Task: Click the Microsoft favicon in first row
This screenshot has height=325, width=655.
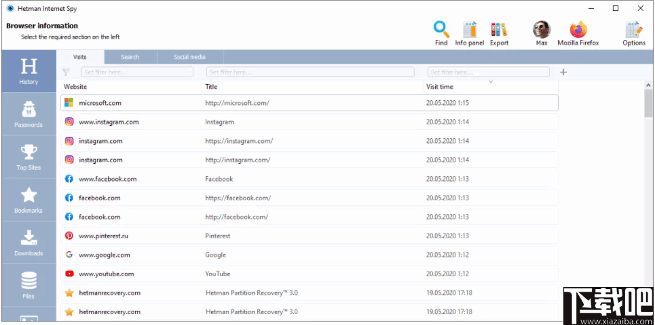Action: (69, 103)
